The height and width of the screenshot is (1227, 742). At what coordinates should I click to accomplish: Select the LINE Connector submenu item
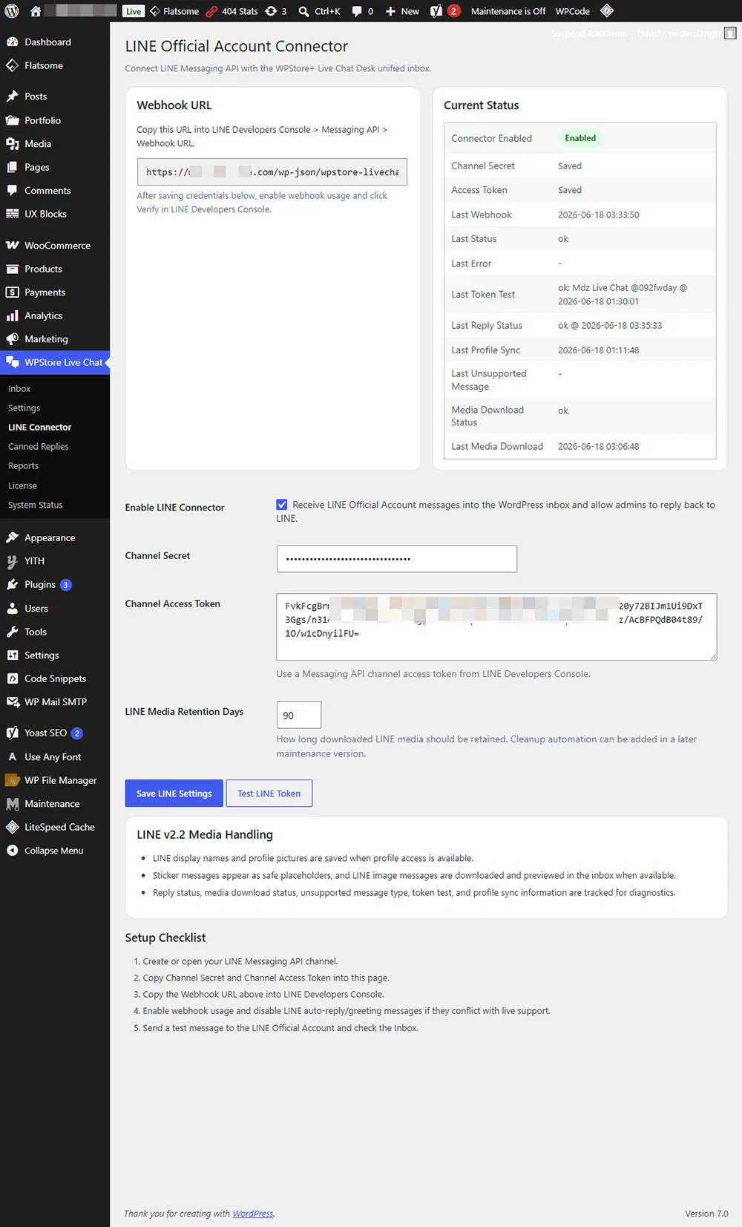tap(40, 428)
